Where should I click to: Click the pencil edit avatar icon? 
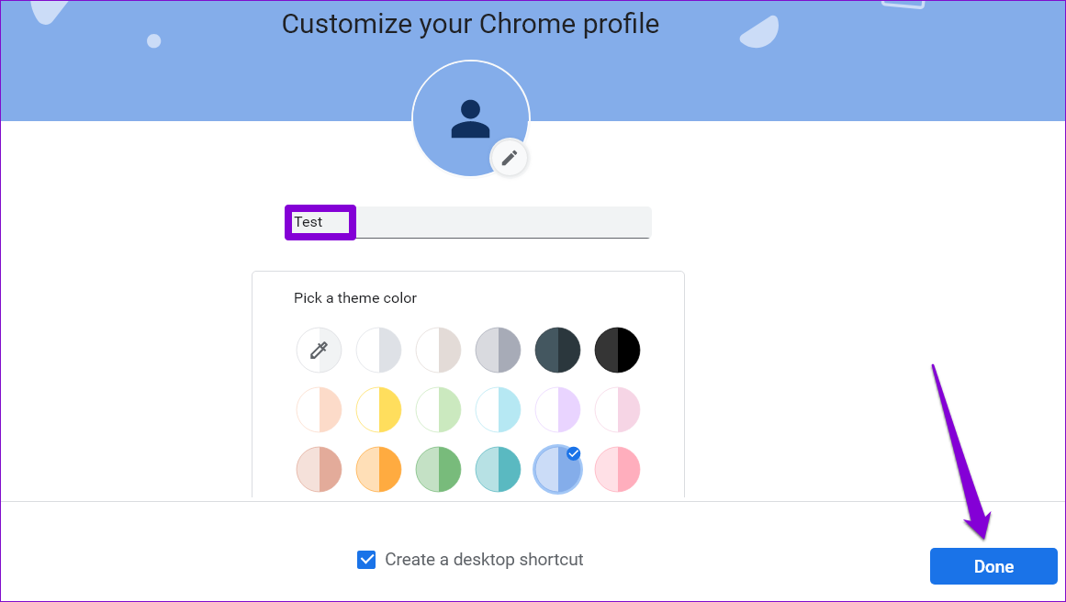pos(510,159)
